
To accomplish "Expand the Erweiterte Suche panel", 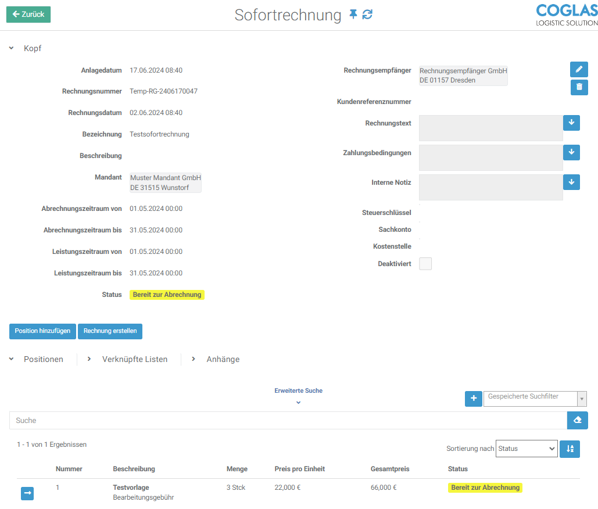I will (x=298, y=396).
